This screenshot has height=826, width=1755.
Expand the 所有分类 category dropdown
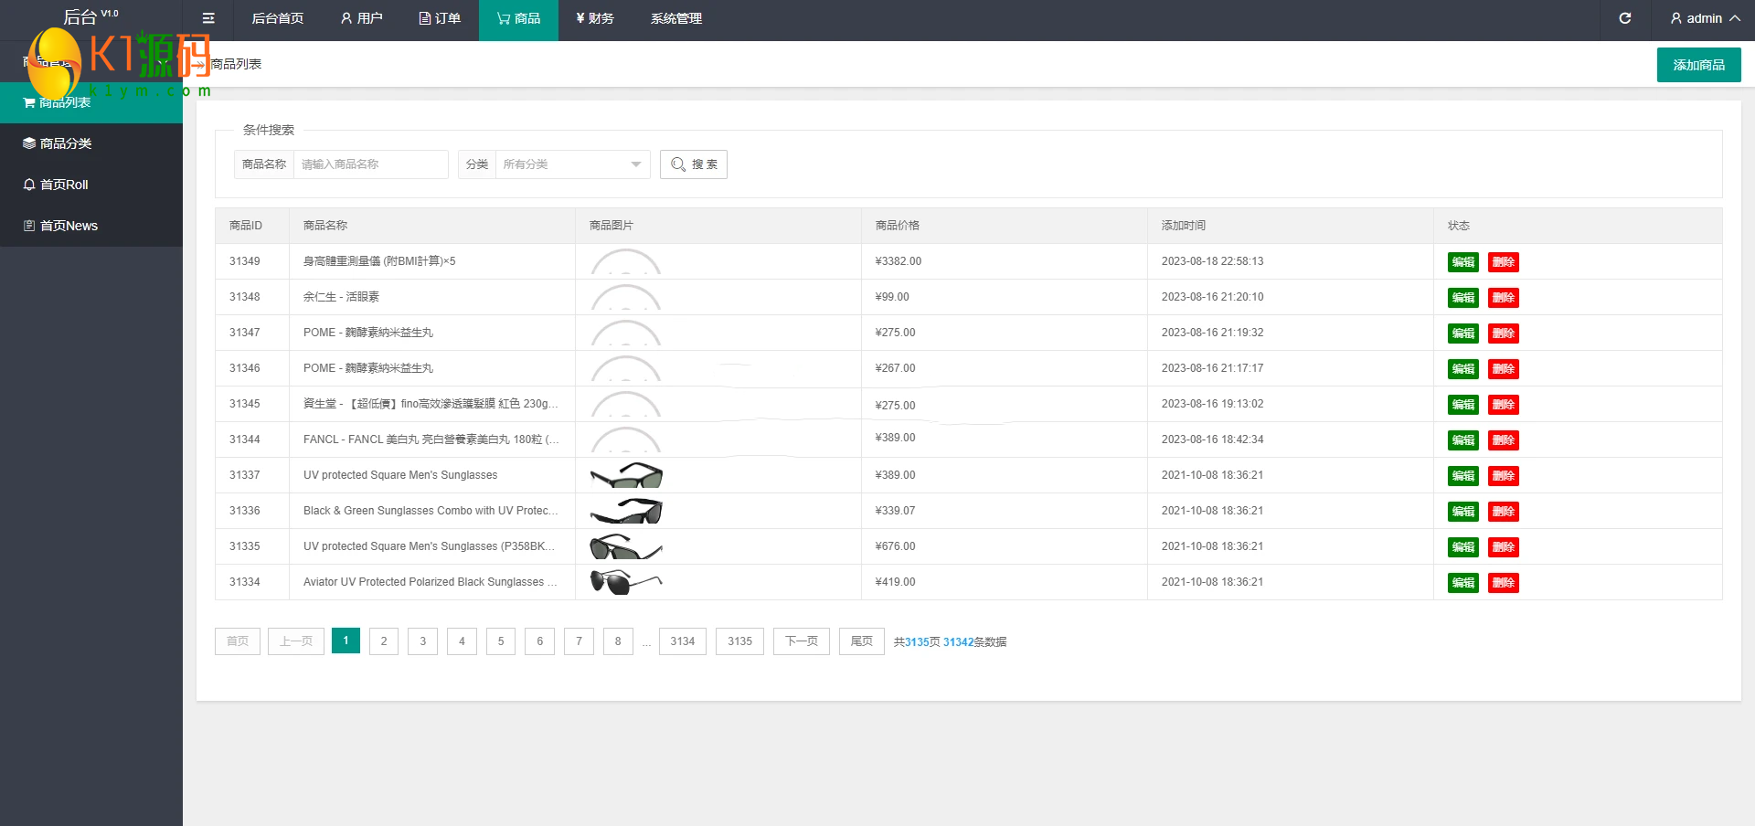pyautogui.click(x=572, y=164)
